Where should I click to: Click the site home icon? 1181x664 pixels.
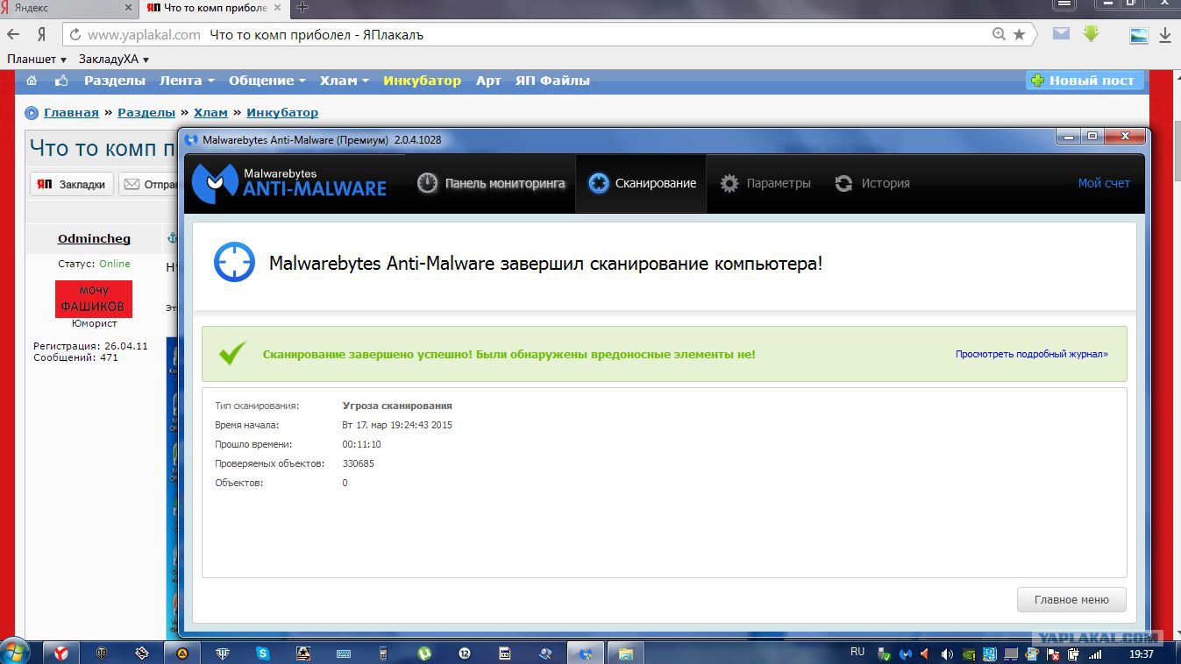(x=32, y=81)
